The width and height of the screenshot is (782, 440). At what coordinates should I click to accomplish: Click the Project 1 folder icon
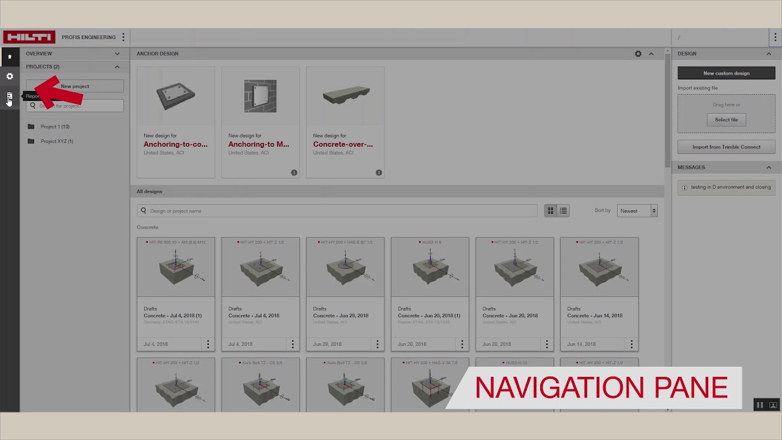pyautogui.click(x=31, y=127)
